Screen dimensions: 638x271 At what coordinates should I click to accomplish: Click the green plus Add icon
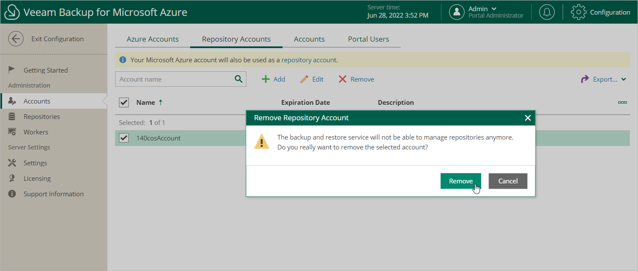[x=266, y=79]
